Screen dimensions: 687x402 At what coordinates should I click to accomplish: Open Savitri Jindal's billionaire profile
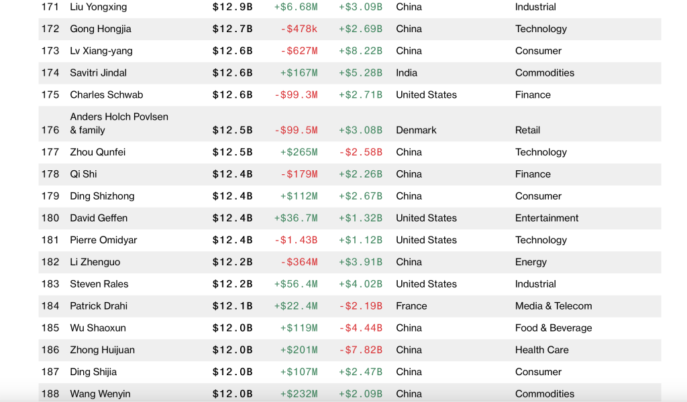(98, 73)
